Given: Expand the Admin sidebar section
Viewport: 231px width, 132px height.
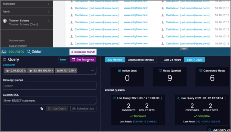Looking at the screenshot, I should [49, 12].
